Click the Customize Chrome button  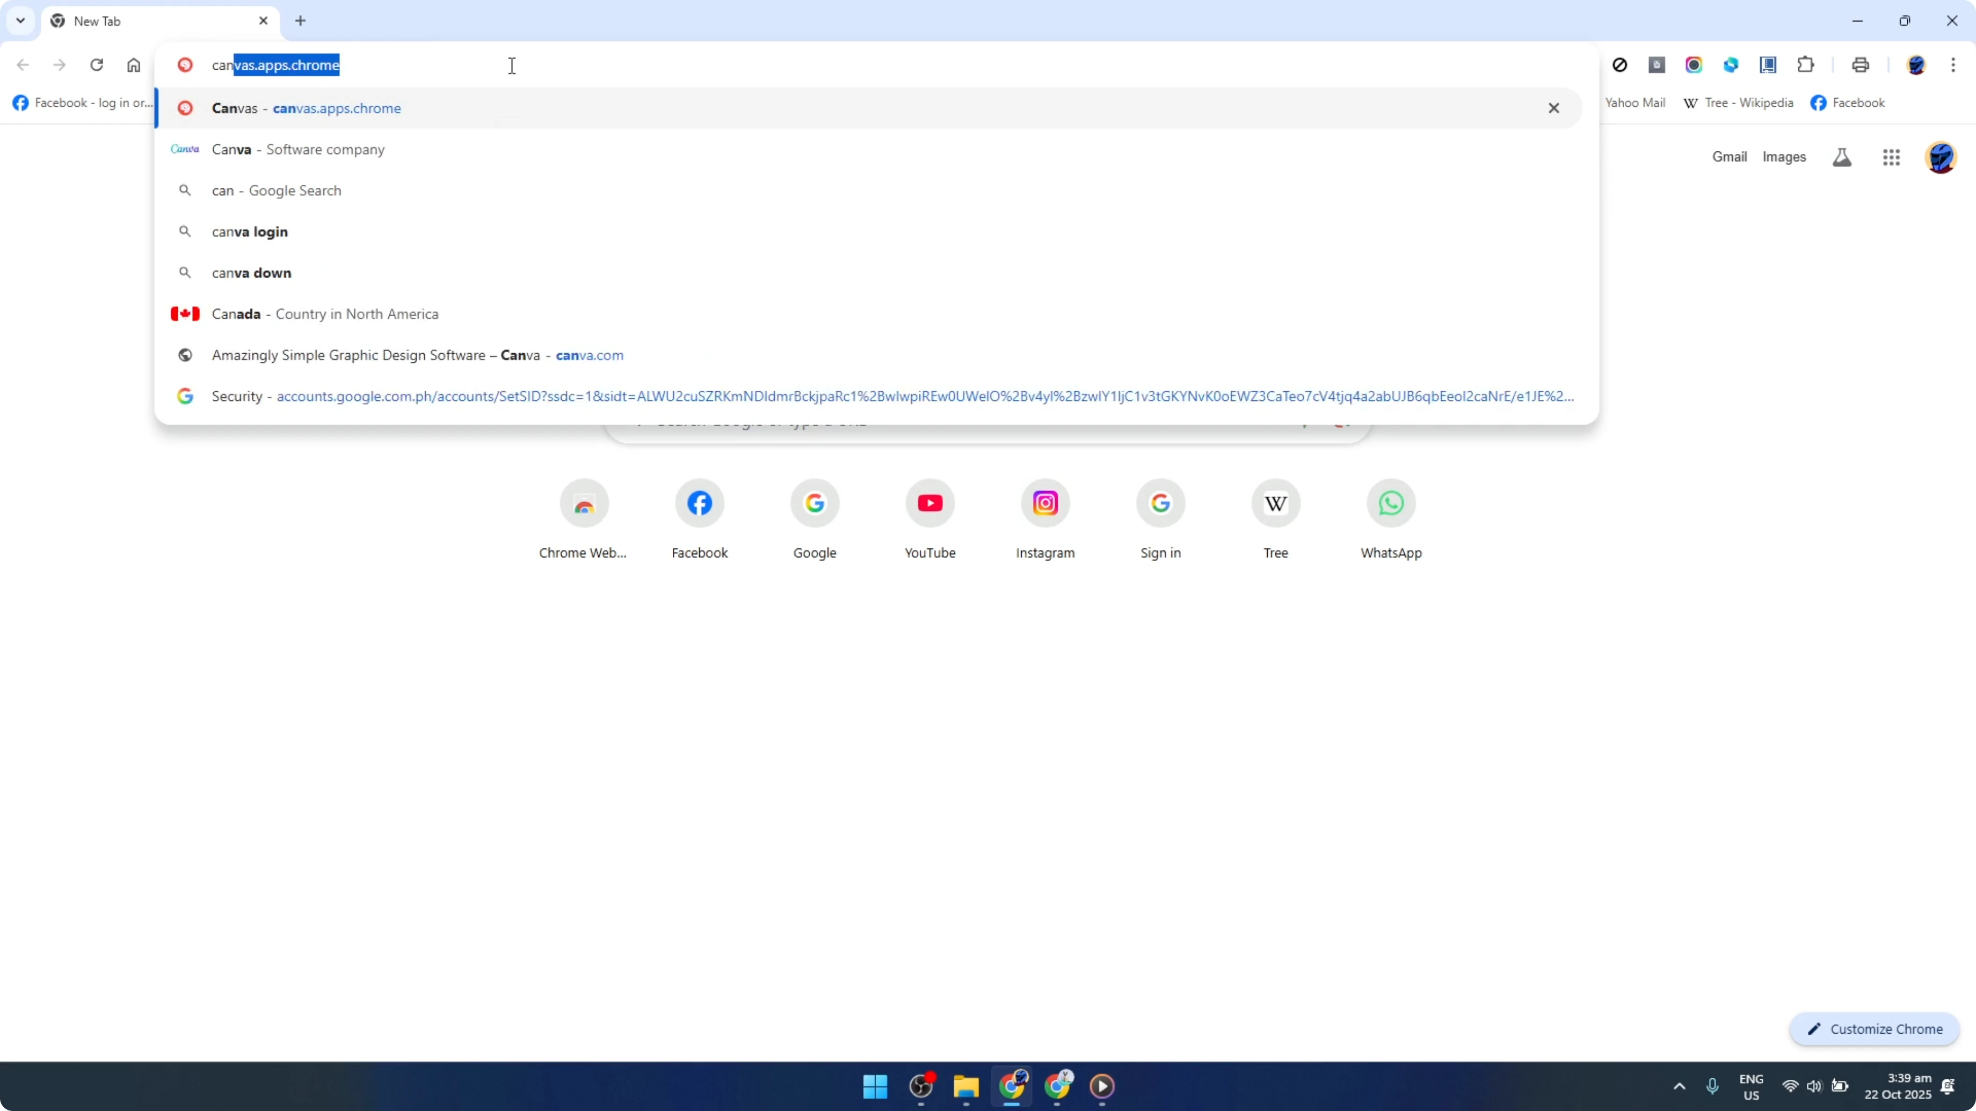pos(1875,1029)
